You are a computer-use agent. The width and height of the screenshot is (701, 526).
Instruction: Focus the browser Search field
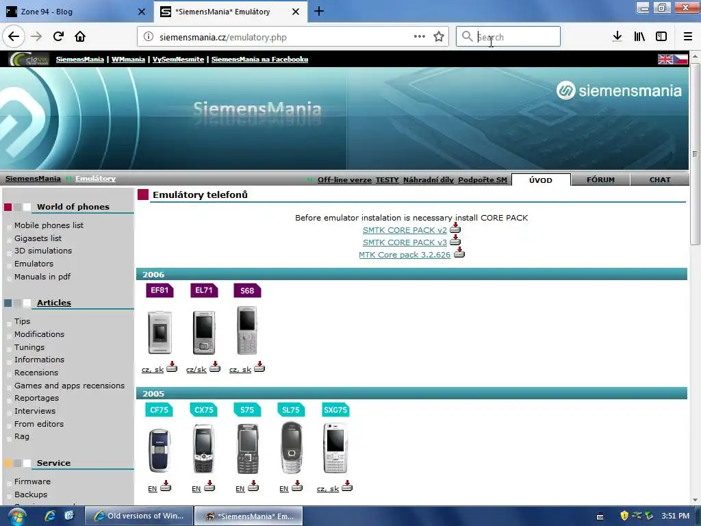(509, 37)
